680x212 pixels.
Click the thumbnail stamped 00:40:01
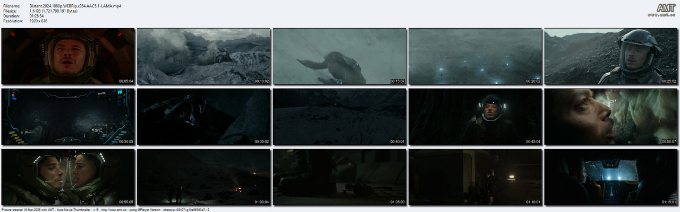pos(339,117)
